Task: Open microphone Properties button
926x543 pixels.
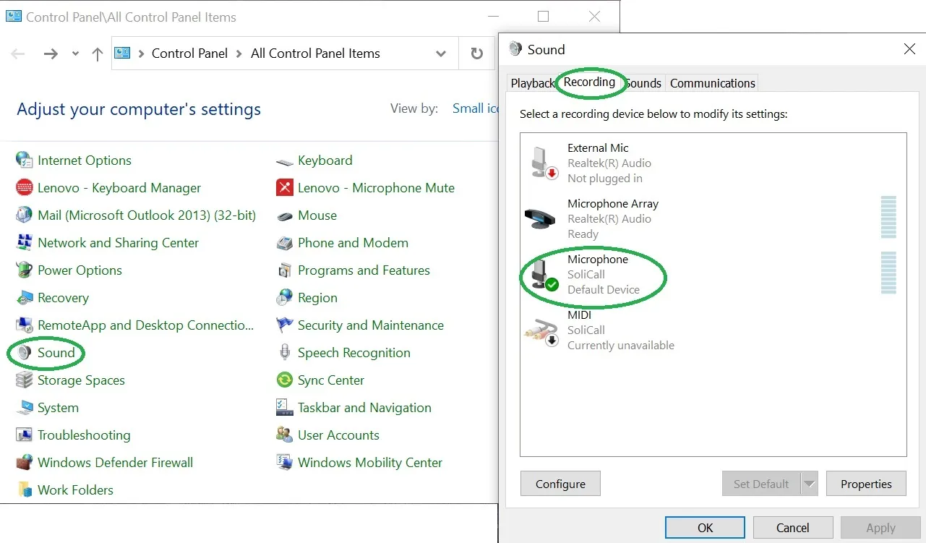Action: [865, 484]
